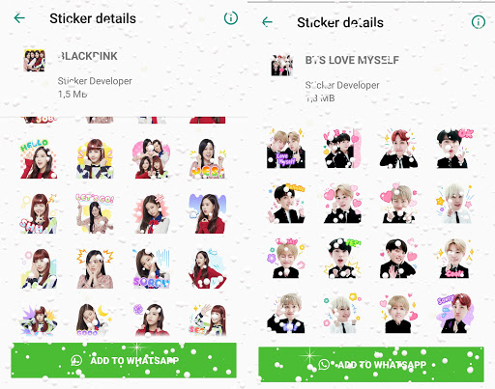Image resolution: width=495 pixels, height=389 pixels.
Task: Select the BLACKPINK pack thumbnail image
Action: point(34,61)
